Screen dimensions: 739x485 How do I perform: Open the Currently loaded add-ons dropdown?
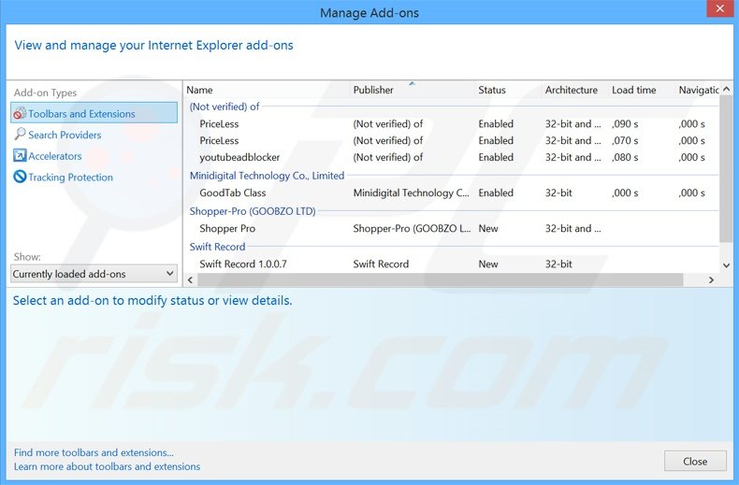pos(94,274)
